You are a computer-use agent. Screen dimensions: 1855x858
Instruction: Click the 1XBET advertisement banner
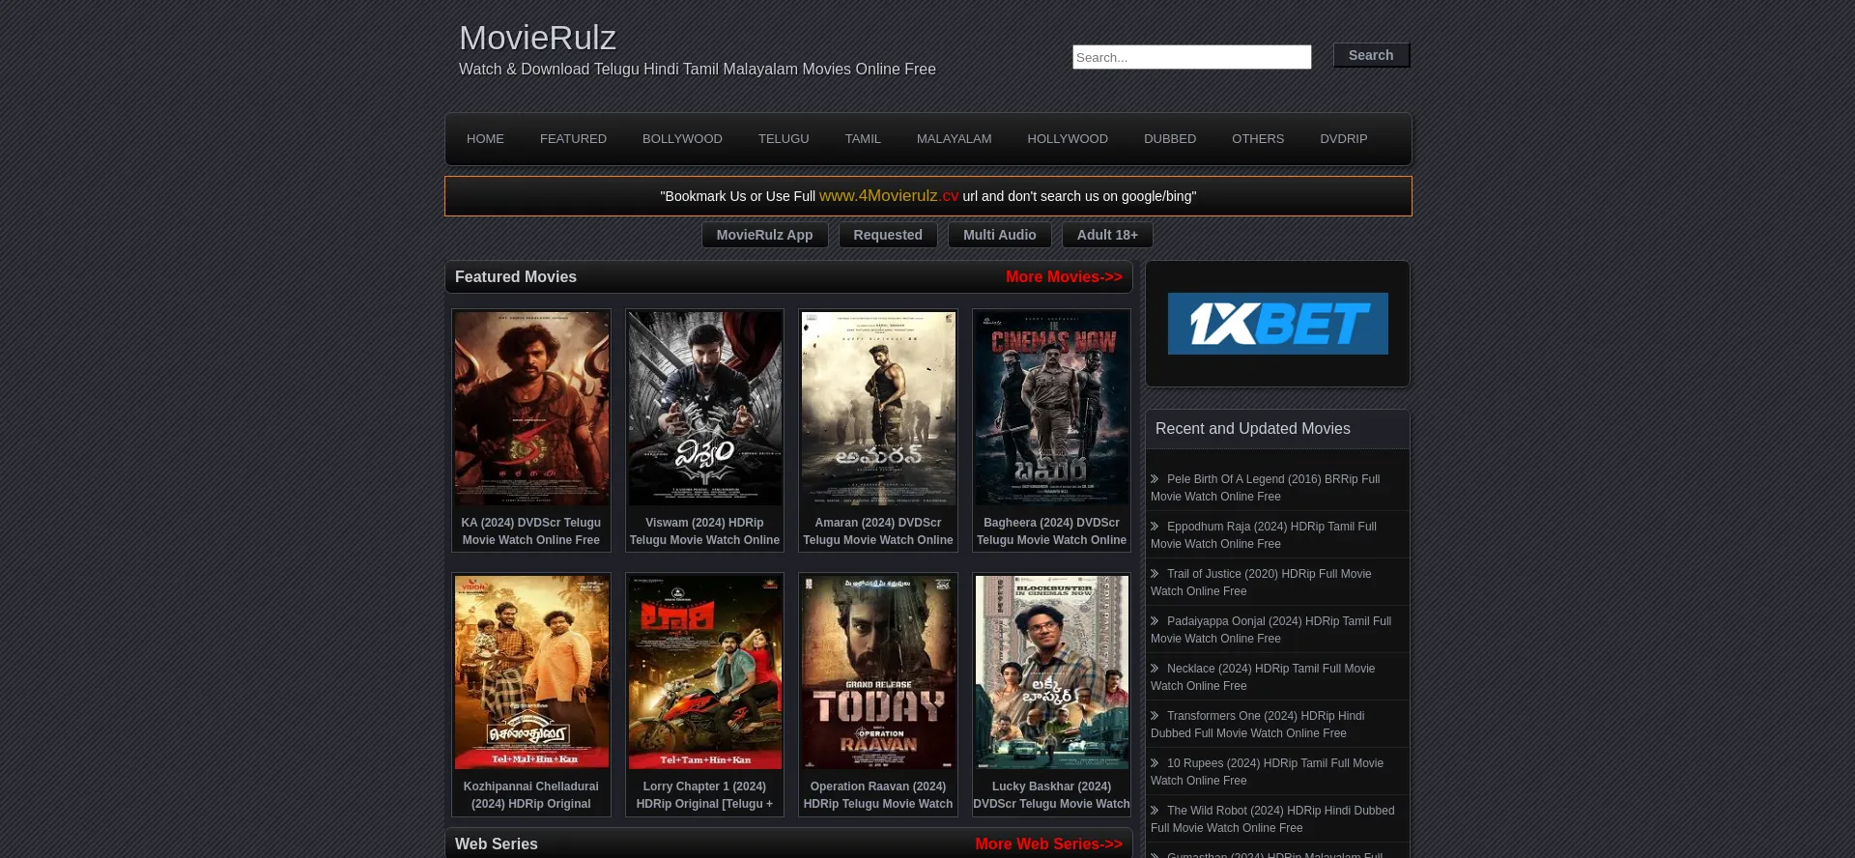pyautogui.click(x=1277, y=324)
